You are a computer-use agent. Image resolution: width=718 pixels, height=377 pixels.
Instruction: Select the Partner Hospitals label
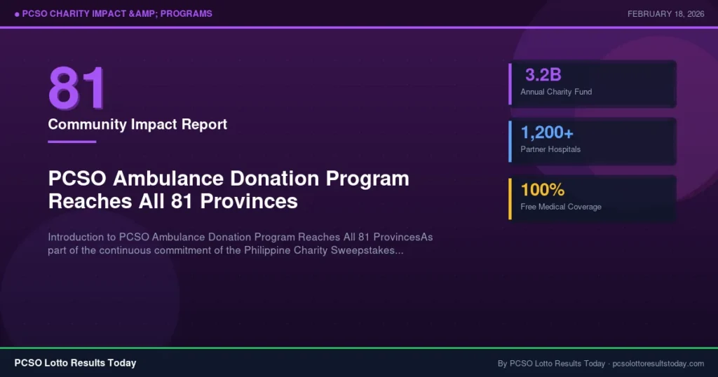tap(550, 149)
